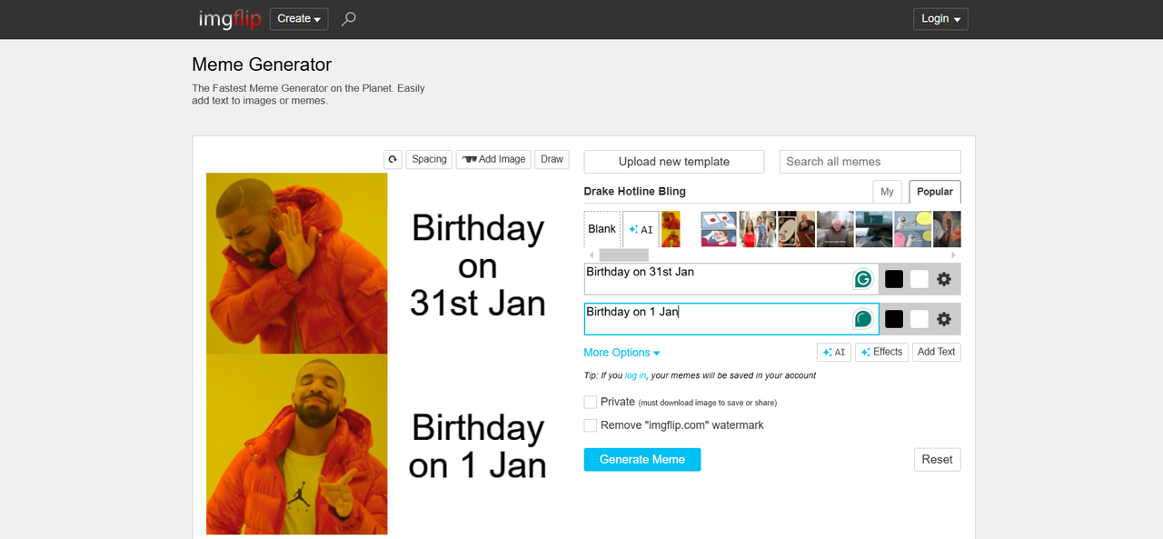Open the Login dropdown
The image size is (1163, 539).
(x=940, y=19)
